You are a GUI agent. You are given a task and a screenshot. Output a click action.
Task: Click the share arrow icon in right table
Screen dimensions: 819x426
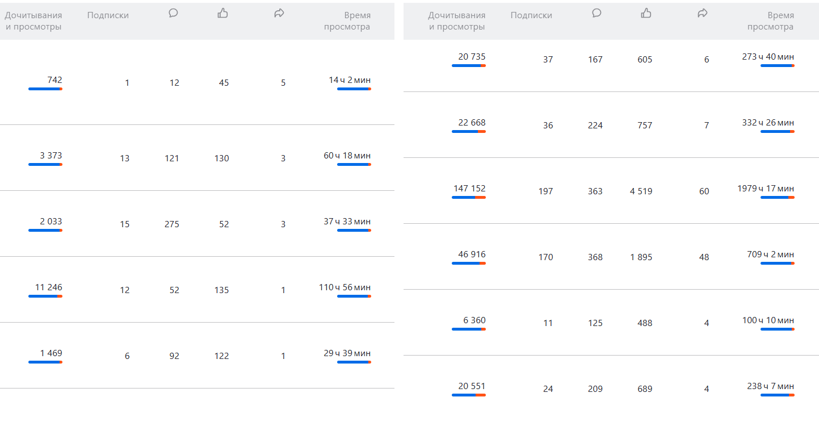pos(702,14)
